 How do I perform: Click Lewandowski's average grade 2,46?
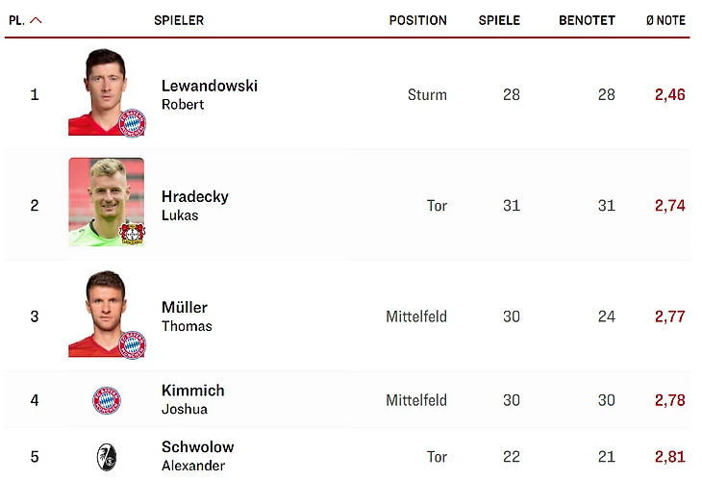click(x=669, y=94)
